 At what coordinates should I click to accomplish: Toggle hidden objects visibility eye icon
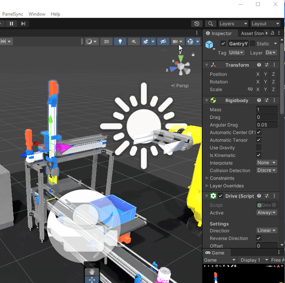pos(163,42)
